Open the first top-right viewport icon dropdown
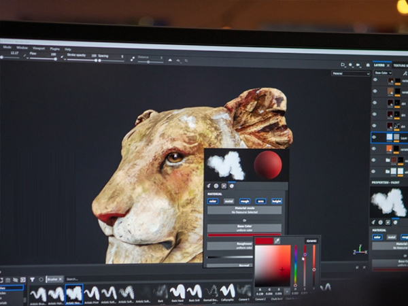 [x=343, y=65]
